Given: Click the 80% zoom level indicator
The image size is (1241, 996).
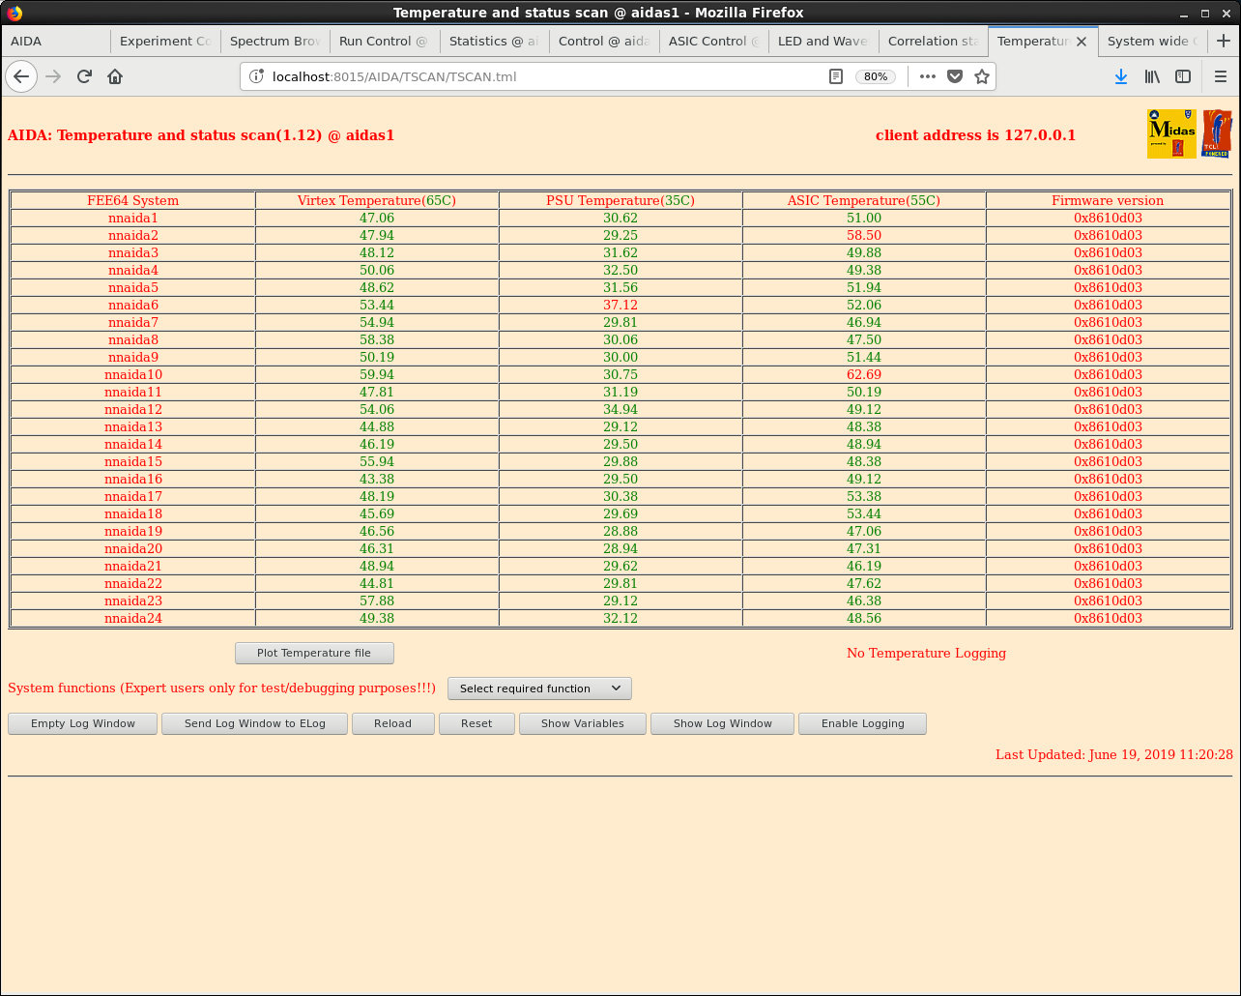Looking at the screenshot, I should 876,76.
